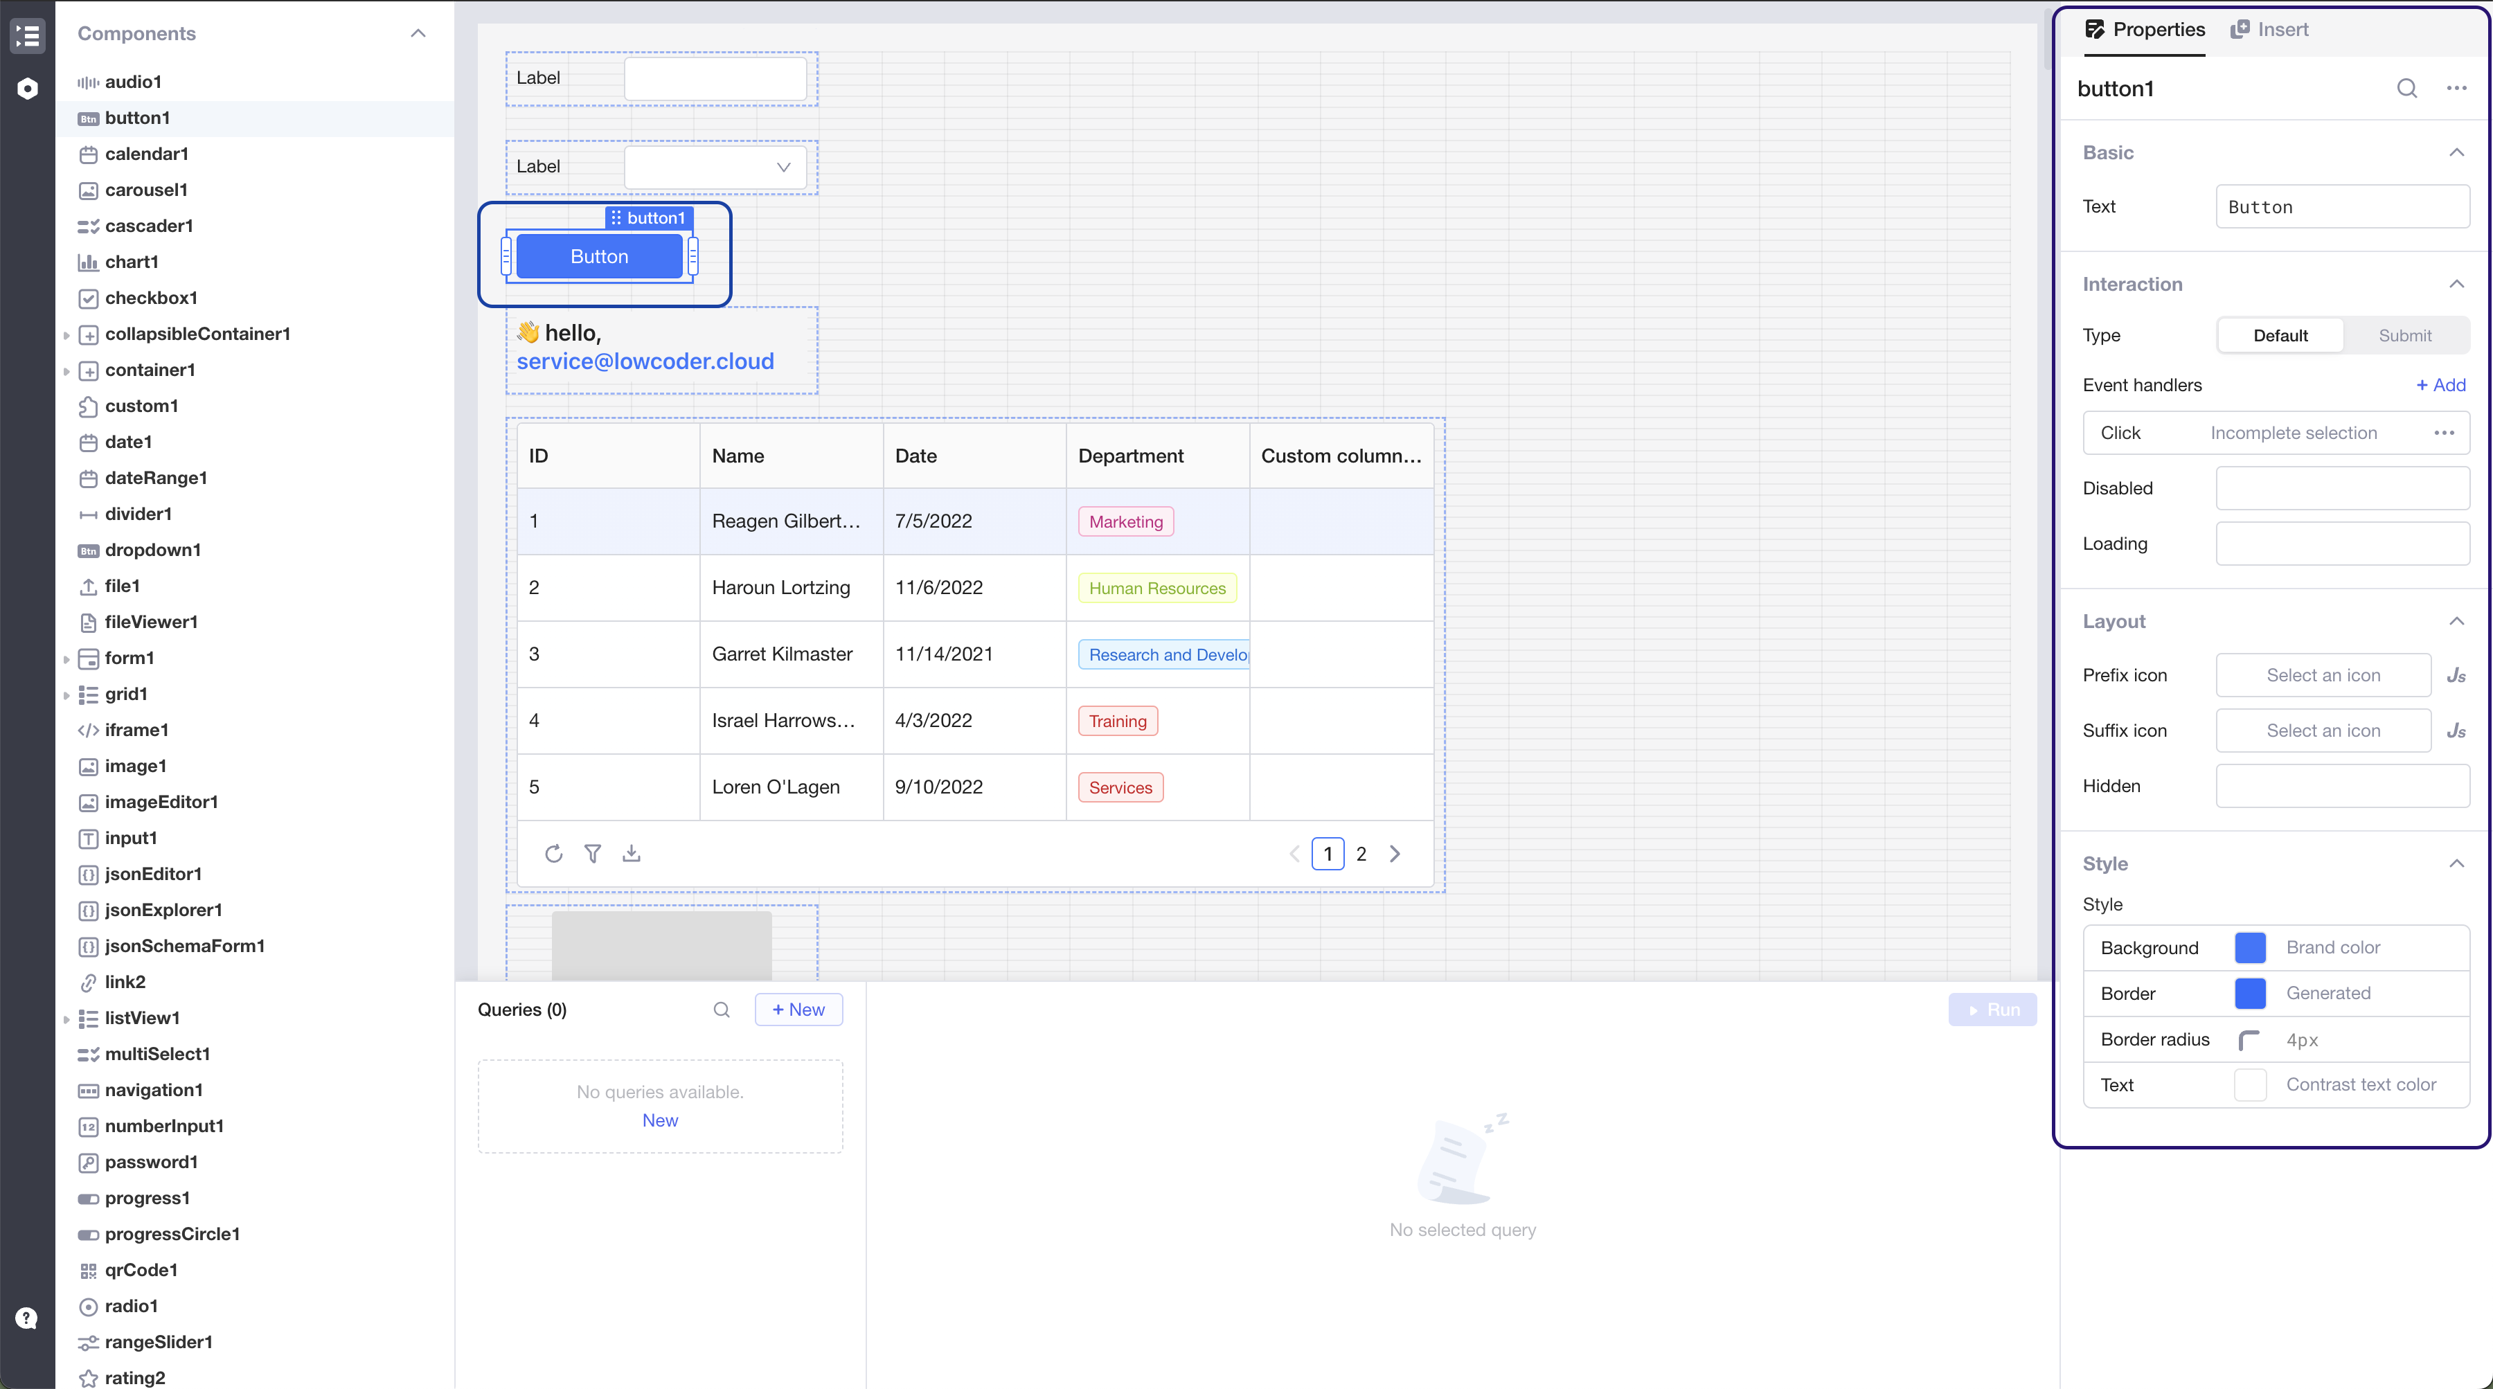The image size is (2493, 1389).
Task: Click the search icon beside button1 title
Action: 2406,89
